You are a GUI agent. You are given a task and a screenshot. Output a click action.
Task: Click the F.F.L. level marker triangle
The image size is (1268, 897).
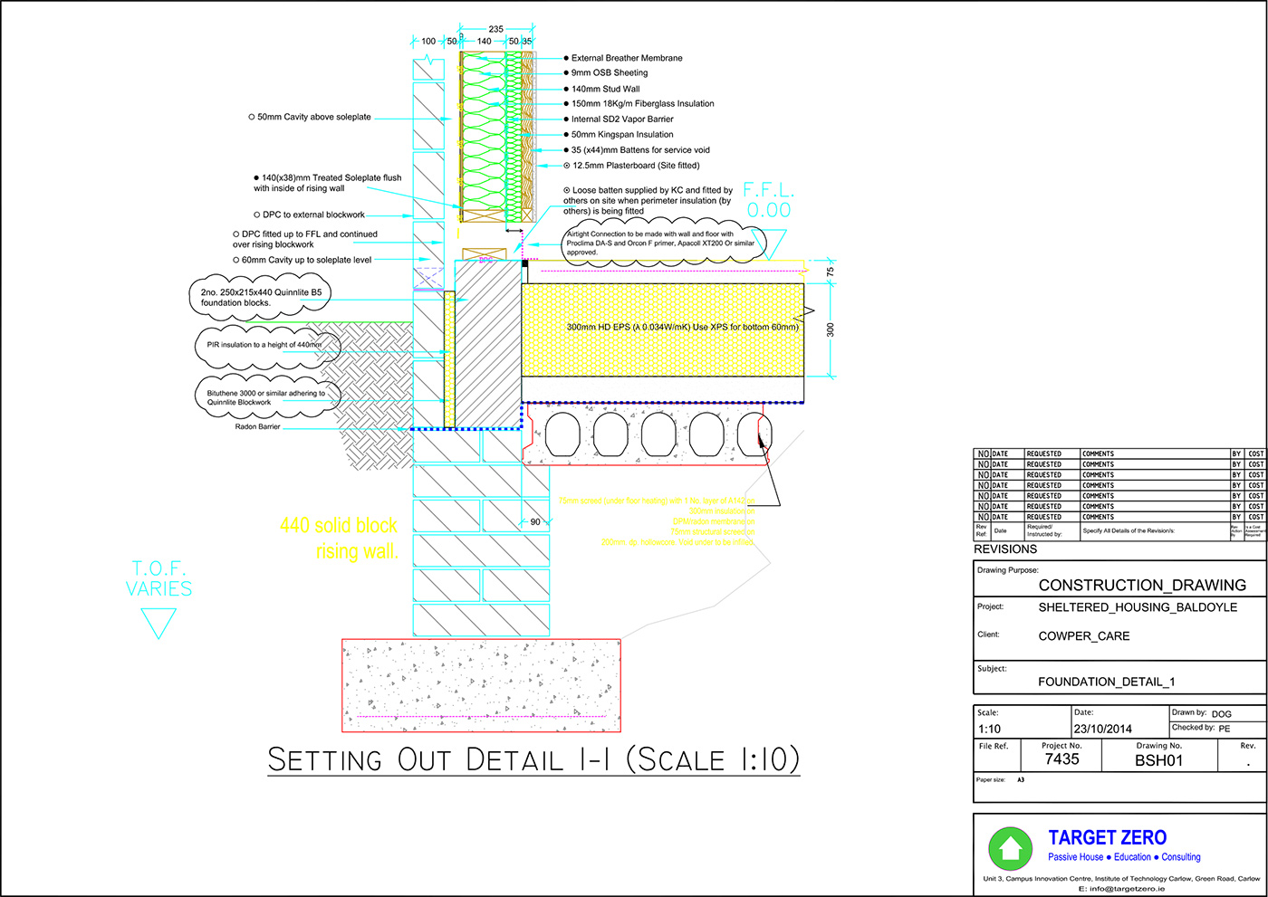769,244
